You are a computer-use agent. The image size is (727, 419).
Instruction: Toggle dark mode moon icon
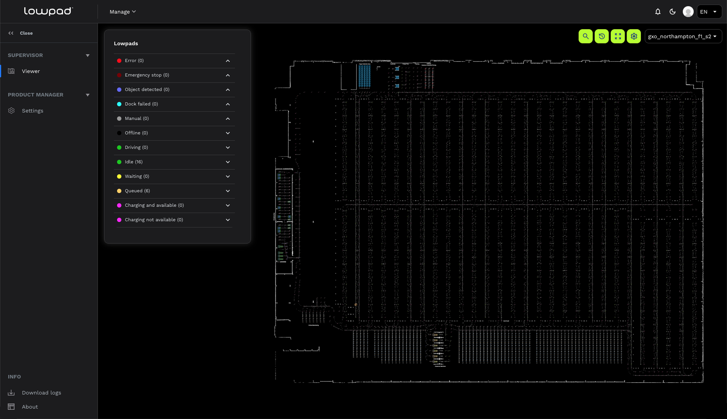point(672,12)
